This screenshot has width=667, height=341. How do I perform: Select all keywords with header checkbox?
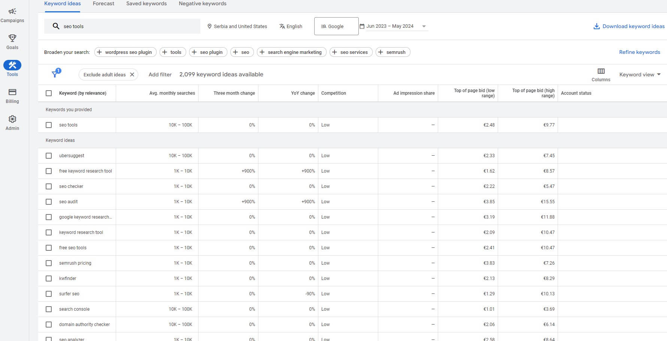(x=49, y=93)
